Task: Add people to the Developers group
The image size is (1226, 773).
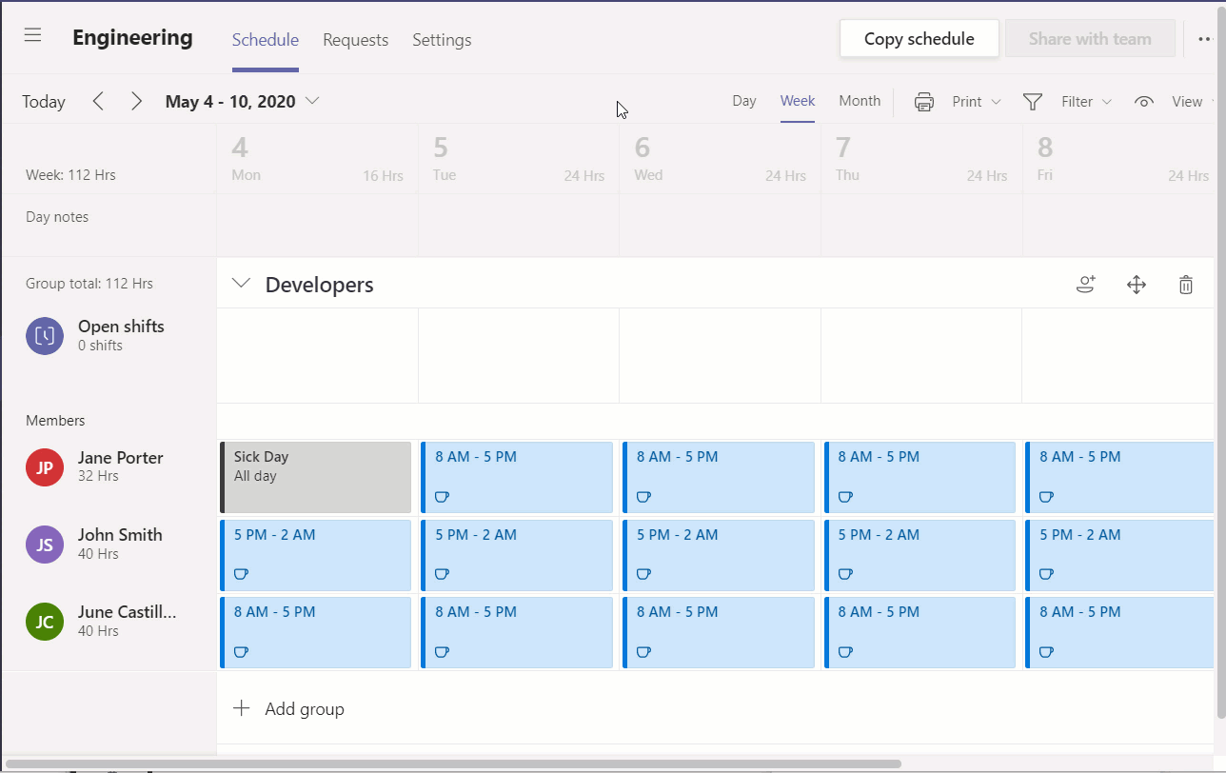Action: (1085, 284)
